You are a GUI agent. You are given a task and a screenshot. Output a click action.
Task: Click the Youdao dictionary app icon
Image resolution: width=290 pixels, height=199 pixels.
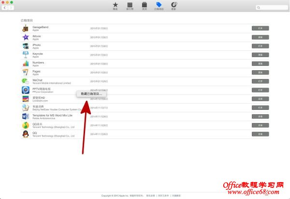pyautogui.click(x=26, y=107)
